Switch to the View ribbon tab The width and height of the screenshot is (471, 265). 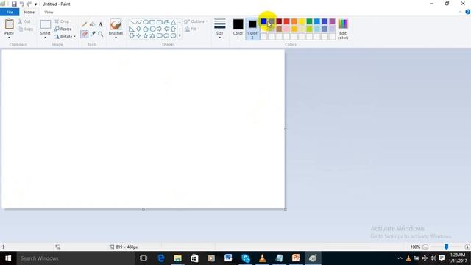pyautogui.click(x=49, y=12)
